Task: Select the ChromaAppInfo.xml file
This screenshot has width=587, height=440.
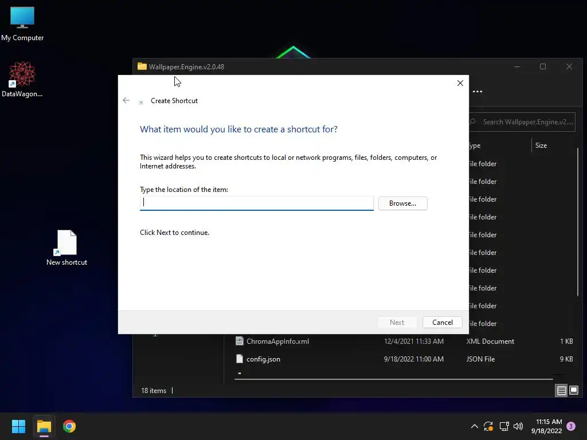Action: [277, 341]
